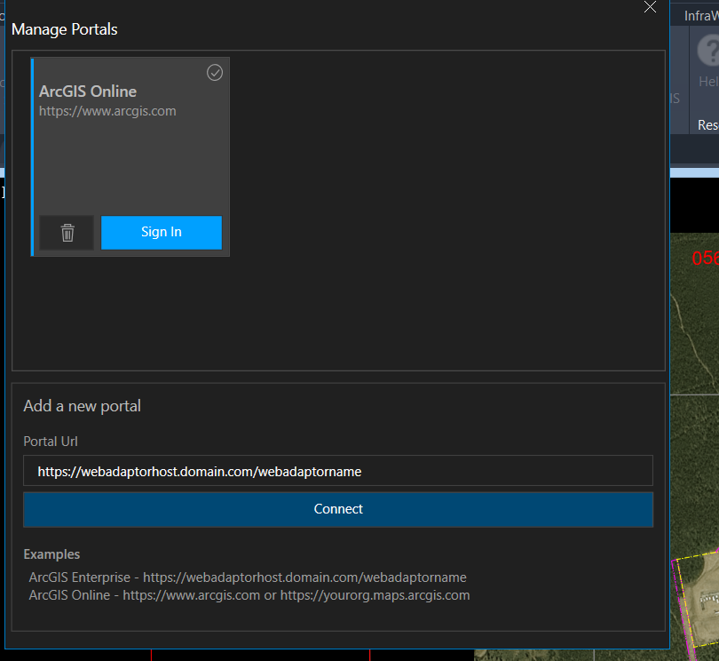Sign In to ArcGIS Online

point(161,232)
